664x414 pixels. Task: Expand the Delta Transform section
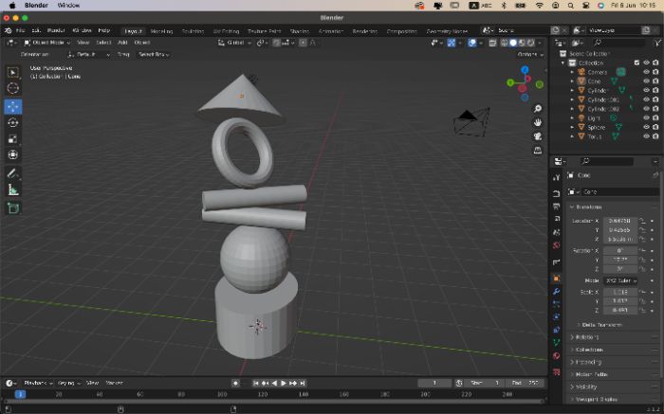point(601,325)
